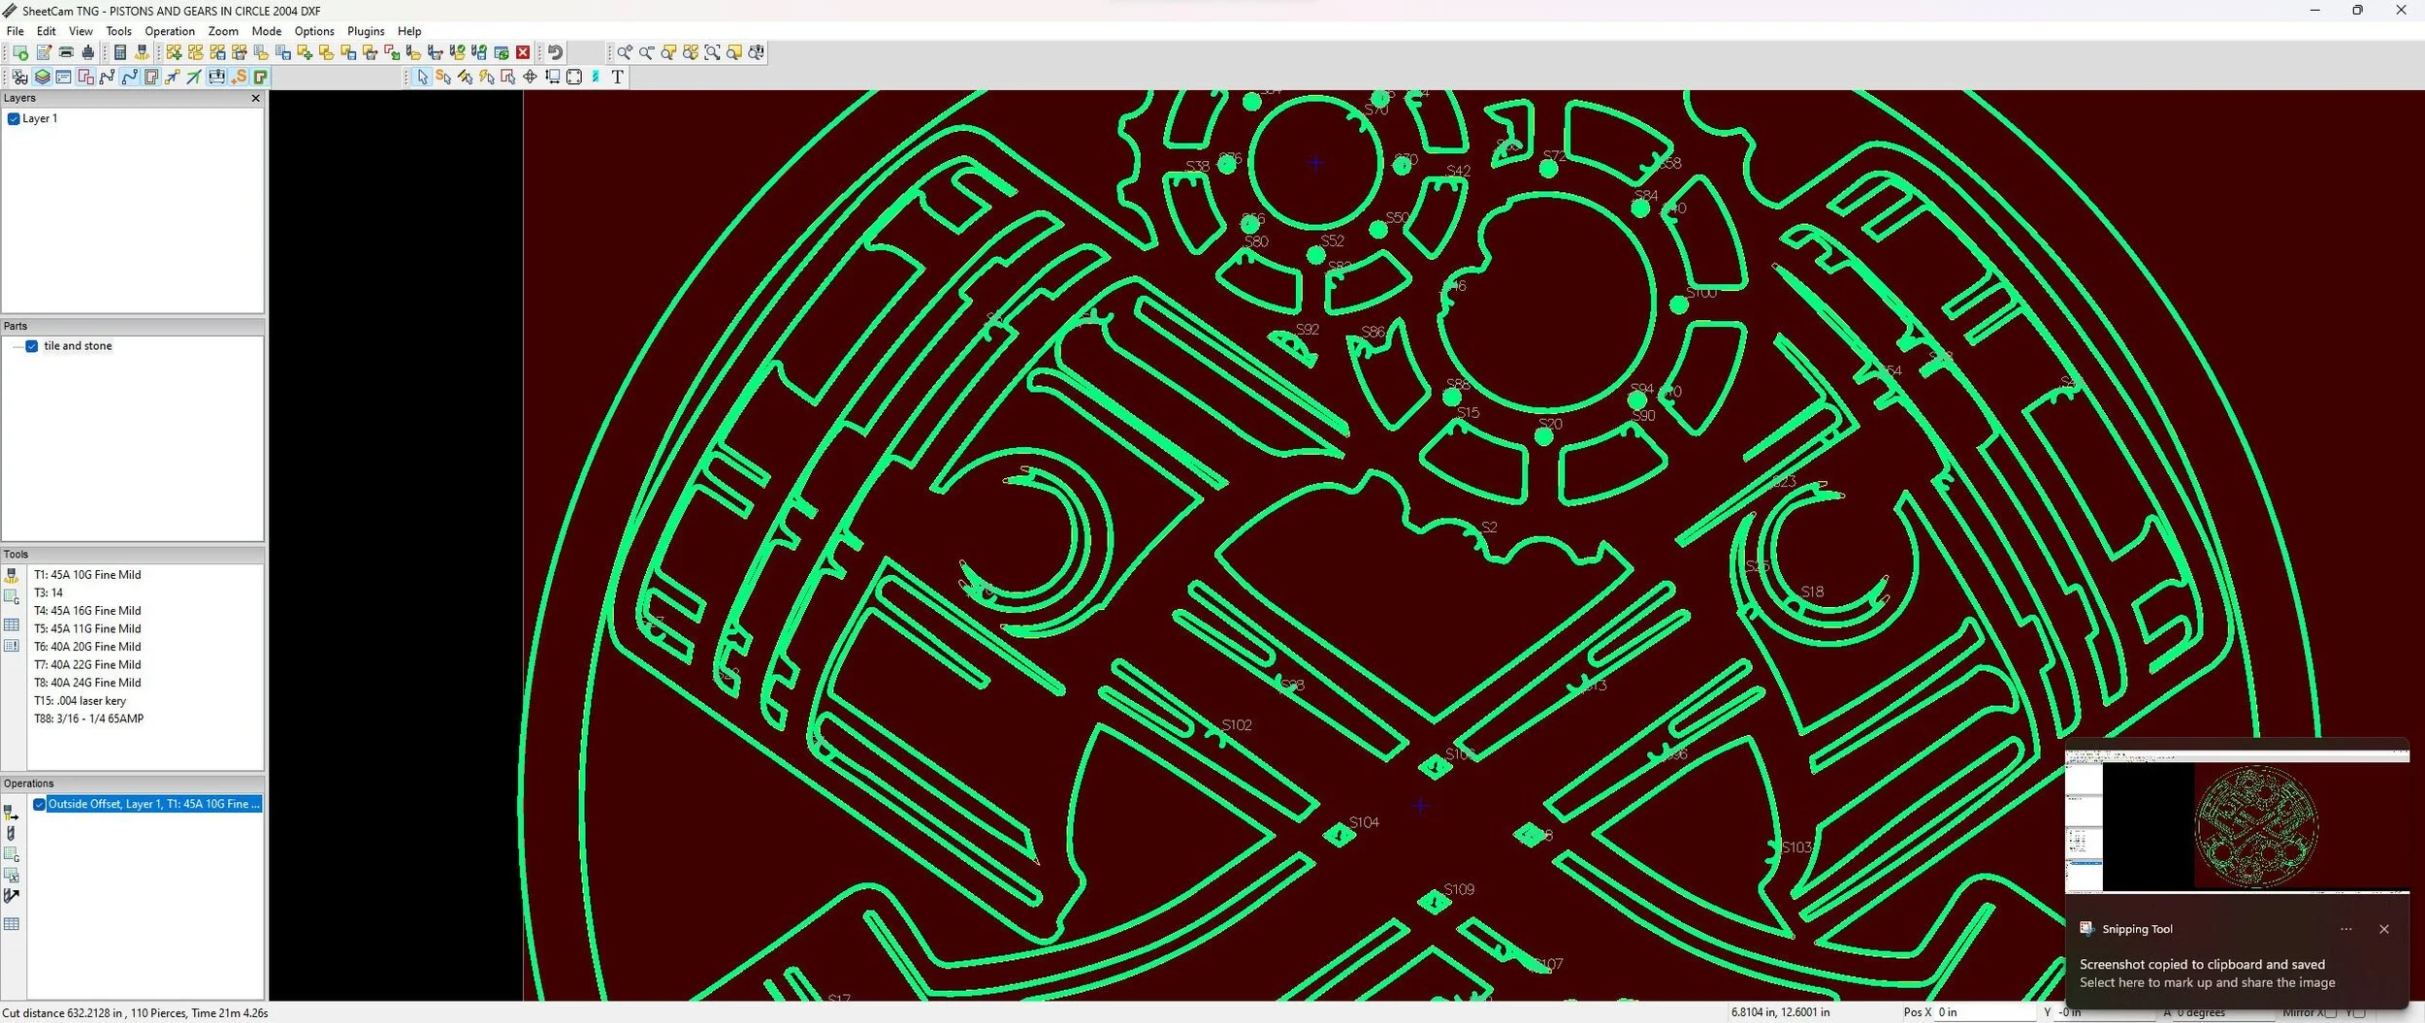Open the job options edit icon
This screenshot has width=2425, height=1023.
[44, 52]
